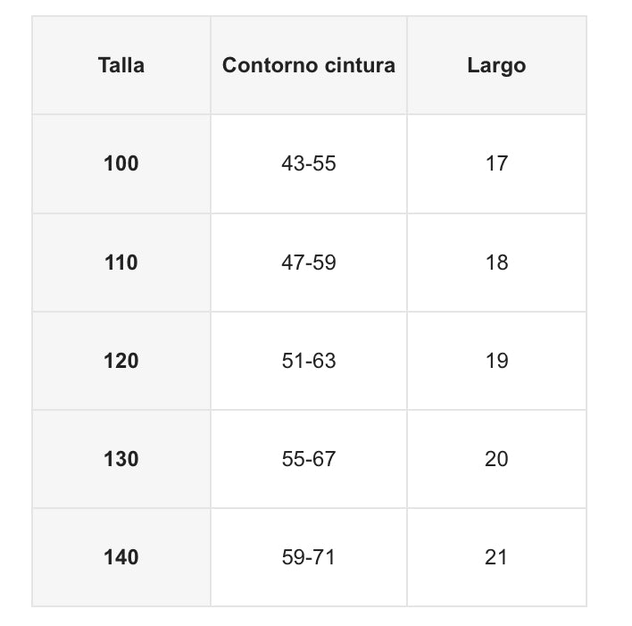Select the 47-59 waist range cell
This screenshot has width=632, height=626.
309,263
